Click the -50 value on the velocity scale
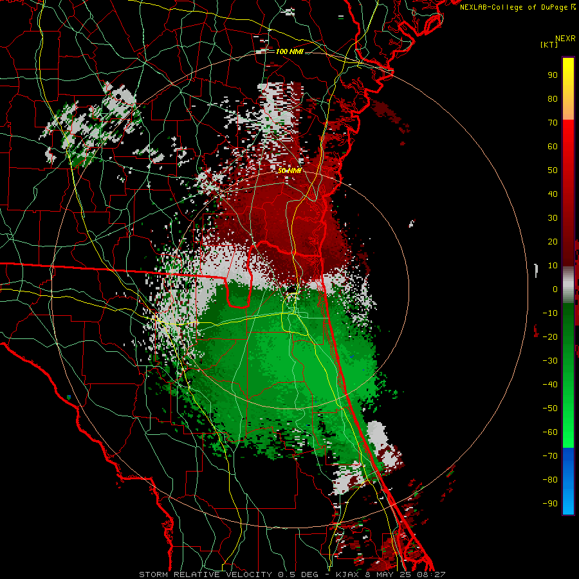The height and width of the screenshot is (579, 579). pyautogui.click(x=550, y=409)
